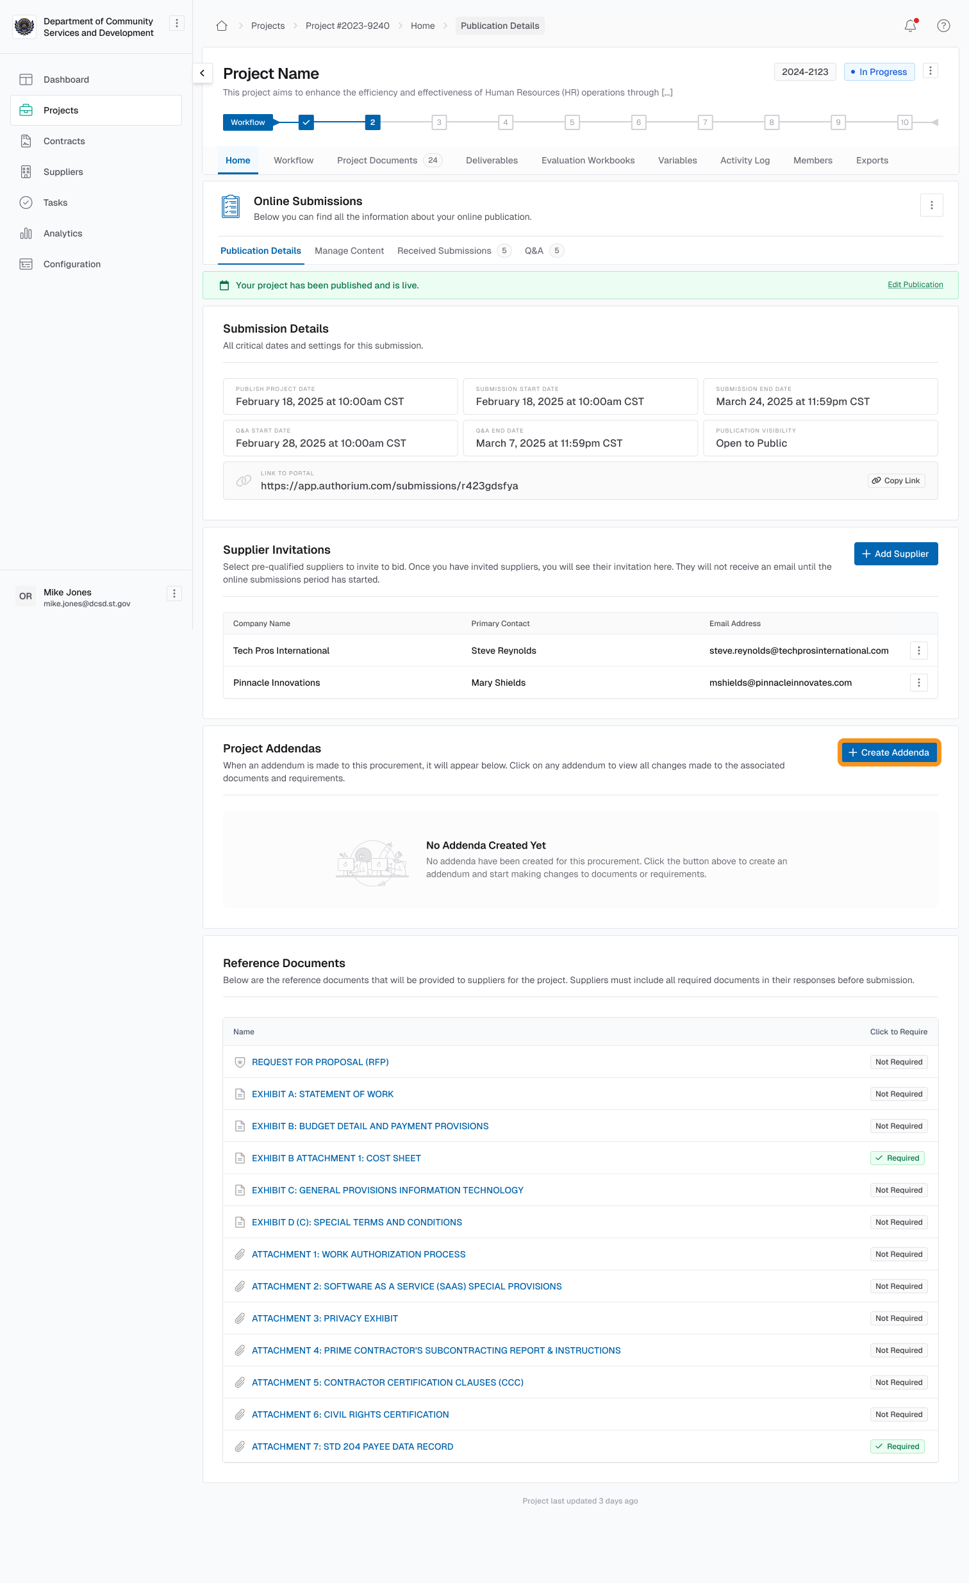The image size is (969, 1583).
Task: Toggle Required on Exhibit B Attachment 1 Cost Sheet
Action: point(898,1157)
